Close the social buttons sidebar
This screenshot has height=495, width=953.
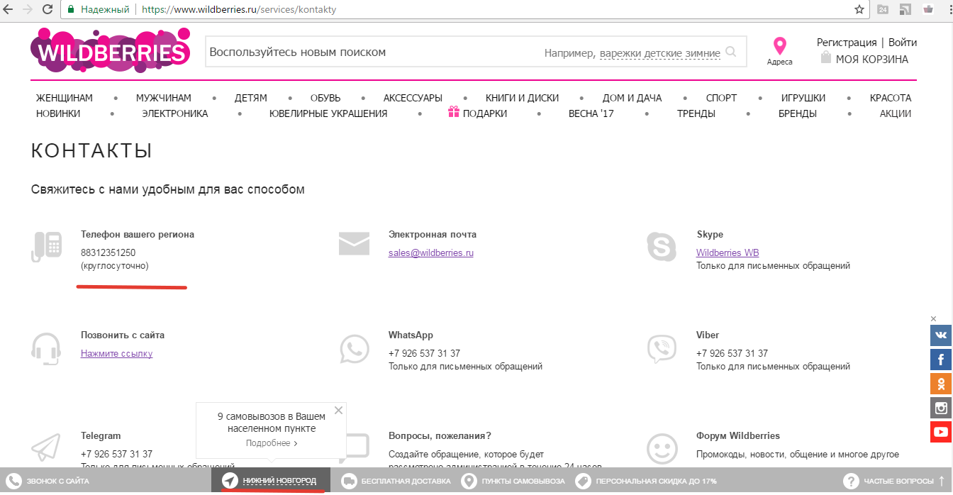click(x=934, y=319)
